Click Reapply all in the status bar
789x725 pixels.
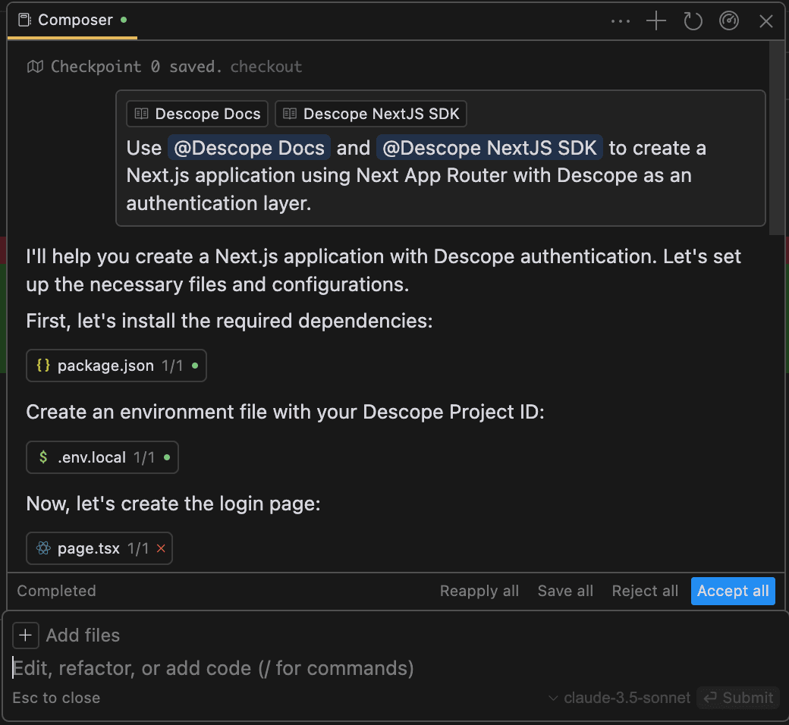(479, 591)
